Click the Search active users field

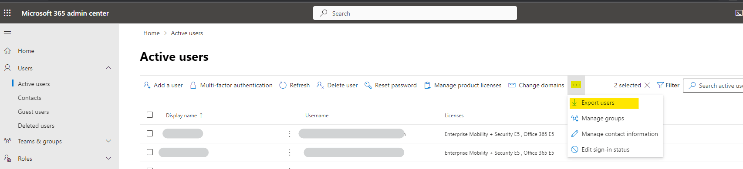click(713, 86)
